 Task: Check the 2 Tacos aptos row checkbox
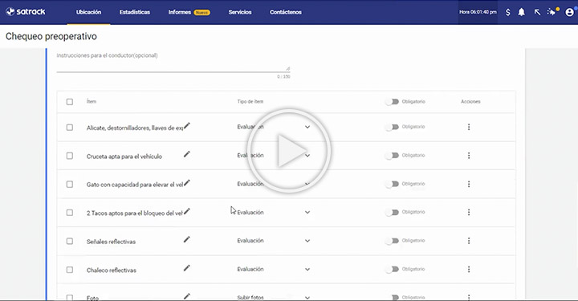[70, 213]
